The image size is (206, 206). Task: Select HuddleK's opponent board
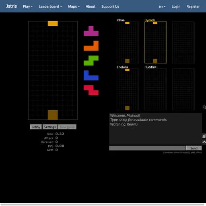pyautogui.click(x=156, y=89)
